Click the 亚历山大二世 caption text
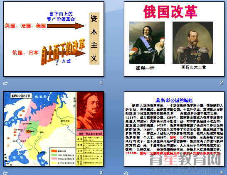227x175 pixels. click(x=193, y=67)
